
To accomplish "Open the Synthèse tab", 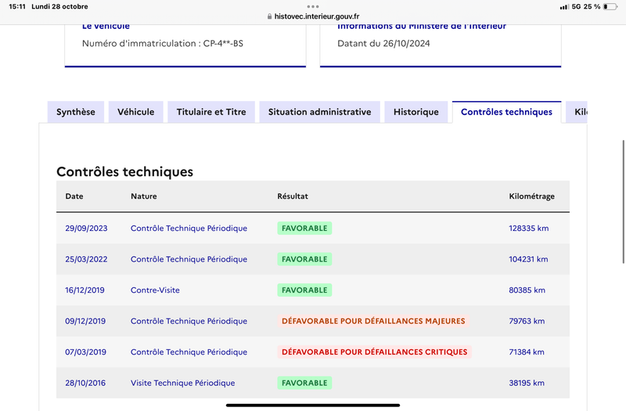I will 76,112.
